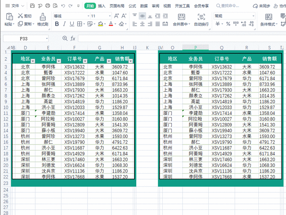Open the 产品 filter dropdown in left table
Image resolution: width=286 pixels, height=215 pixels.
click(x=109, y=61)
